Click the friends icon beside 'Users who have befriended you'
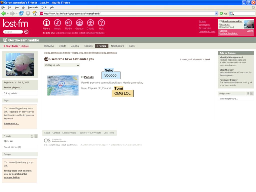The width and height of the screenshot is (256, 192). click(46, 59)
